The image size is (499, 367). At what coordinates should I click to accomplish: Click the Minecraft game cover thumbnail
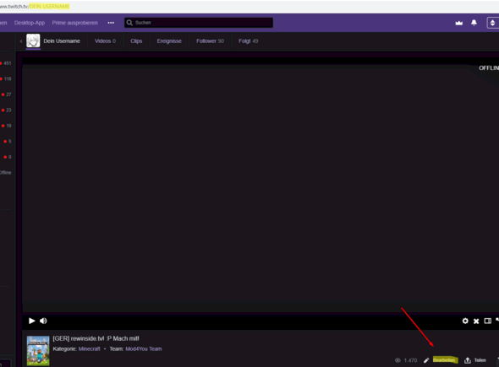click(x=38, y=350)
